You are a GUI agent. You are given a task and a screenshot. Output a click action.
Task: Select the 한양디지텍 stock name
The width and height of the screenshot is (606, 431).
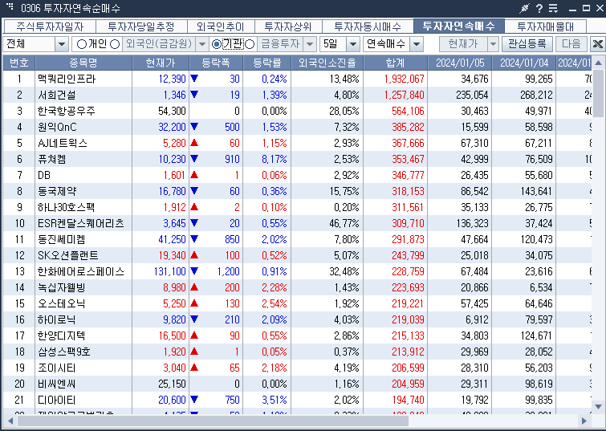[x=62, y=335]
